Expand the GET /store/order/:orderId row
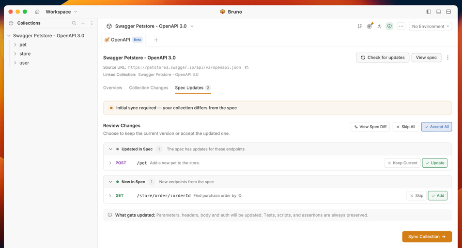Viewport: 462px width, 248px height. coord(110,196)
